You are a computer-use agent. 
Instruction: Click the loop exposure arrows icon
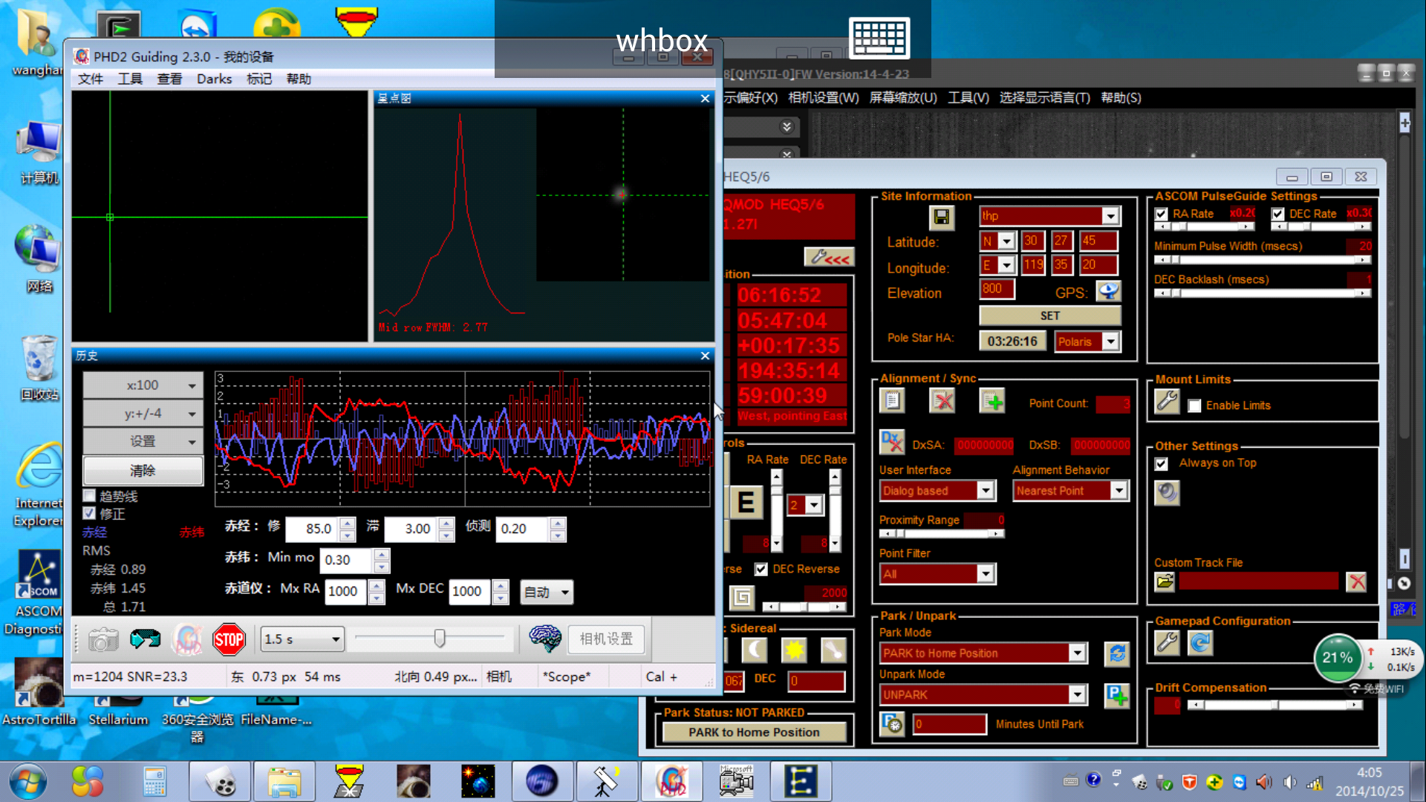pyautogui.click(x=145, y=639)
